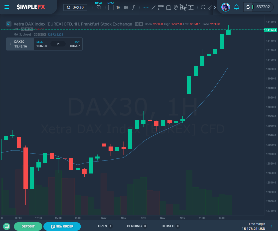The width and height of the screenshot is (278, 231).
Task: Select the location pin marker tool
Action: click(x=176, y=7)
